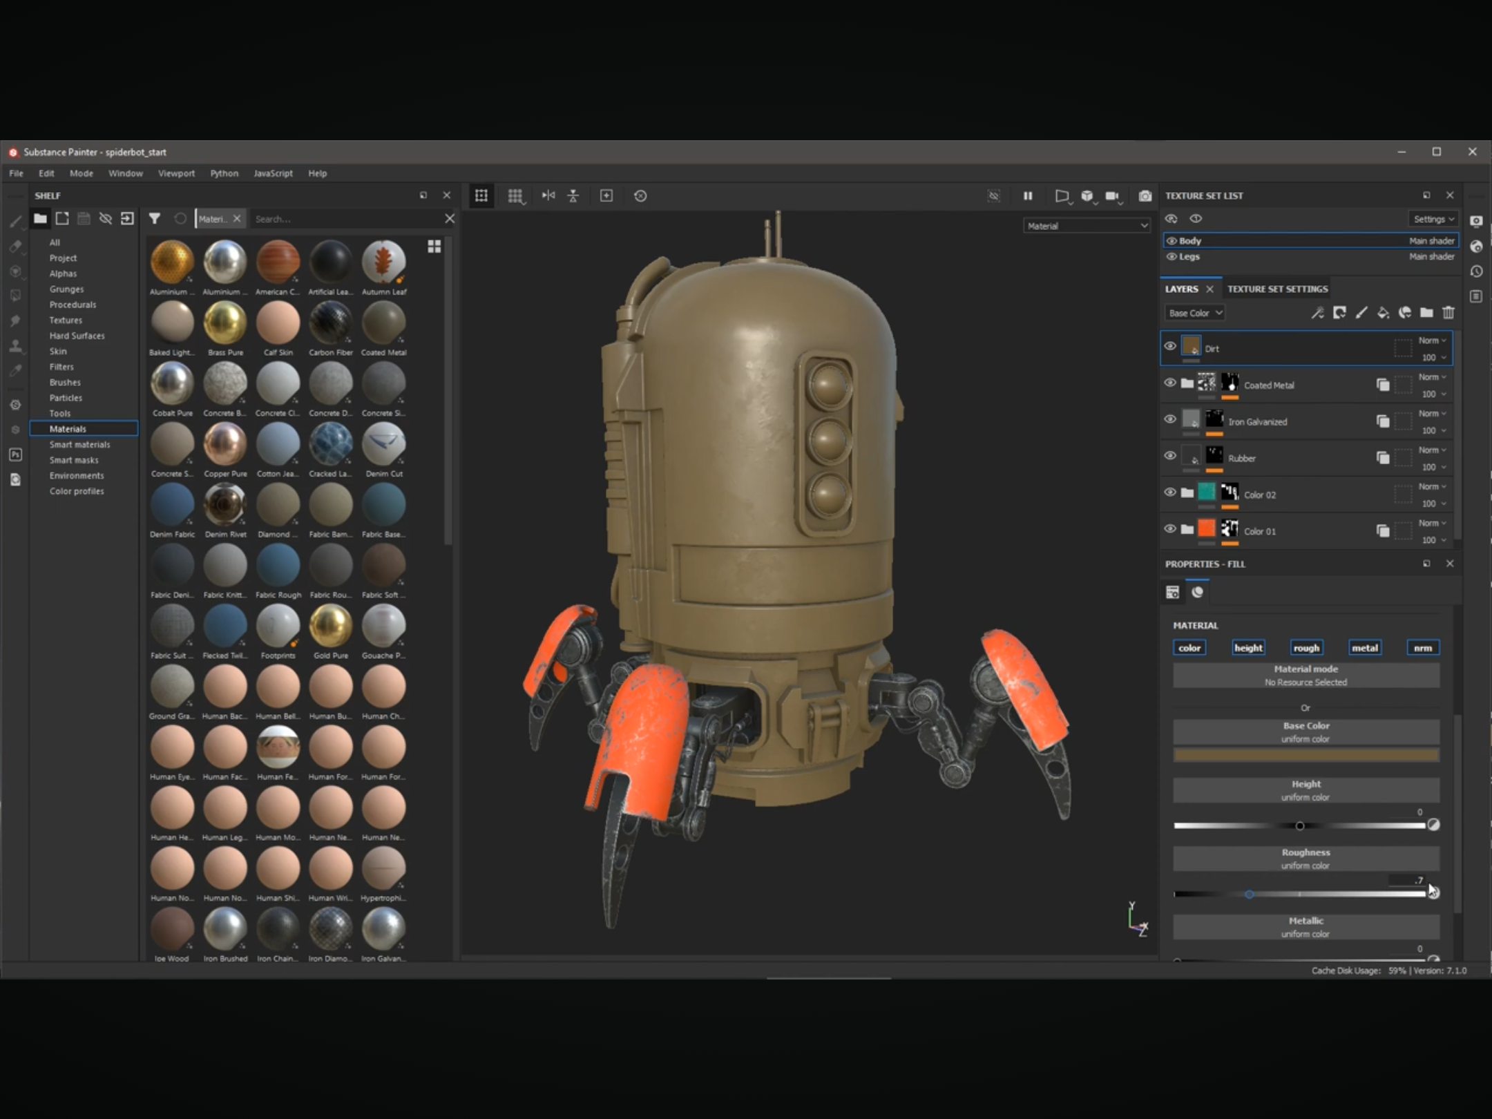Open the Viewport menu
The height and width of the screenshot is (1119, 1492).
[176, 173]
